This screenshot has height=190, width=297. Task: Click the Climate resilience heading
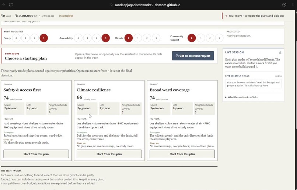coord(94,90)
